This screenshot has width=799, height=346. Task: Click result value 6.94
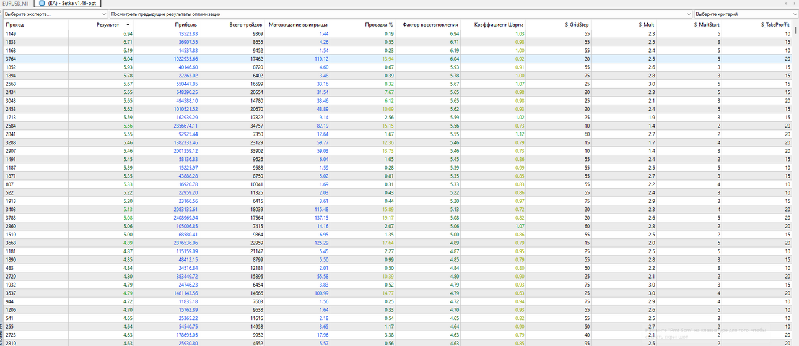(x=128, y=33)
